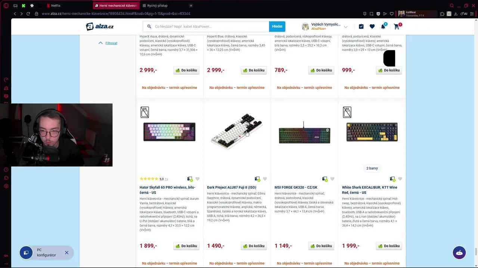Switch to the Netflix tab

[53, 6]
